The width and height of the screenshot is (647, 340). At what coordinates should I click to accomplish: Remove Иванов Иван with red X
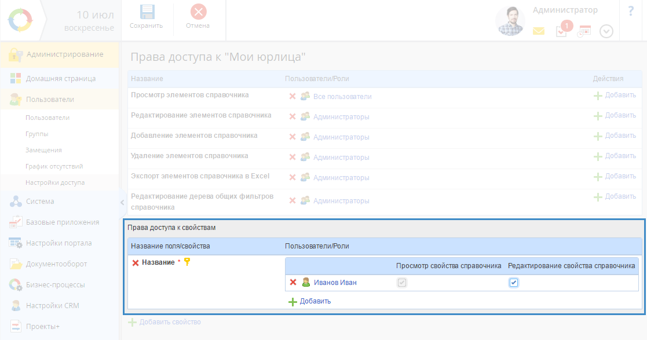293,283
